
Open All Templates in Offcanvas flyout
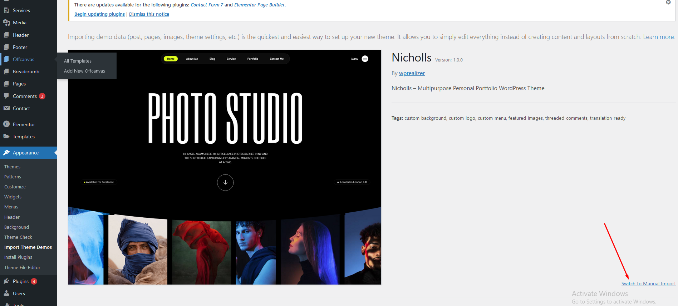pos(78,61)
